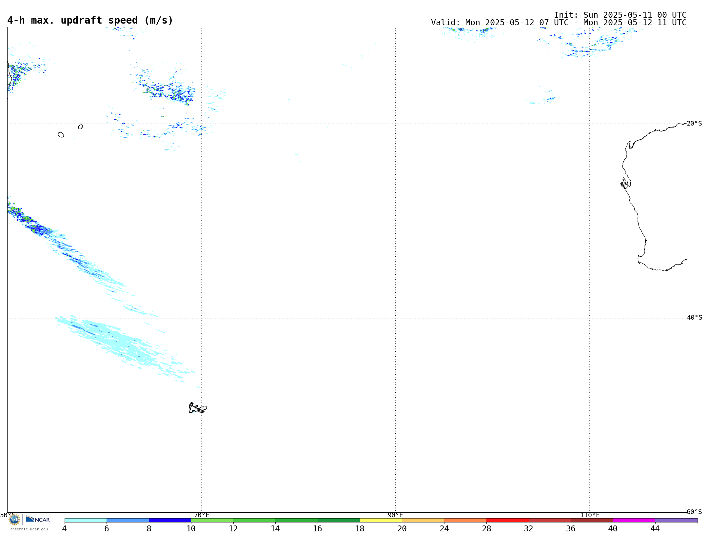708x533 pixels.
Task: Pick the purple swatch above 44 m/s
Action: [x=676, y=521]
